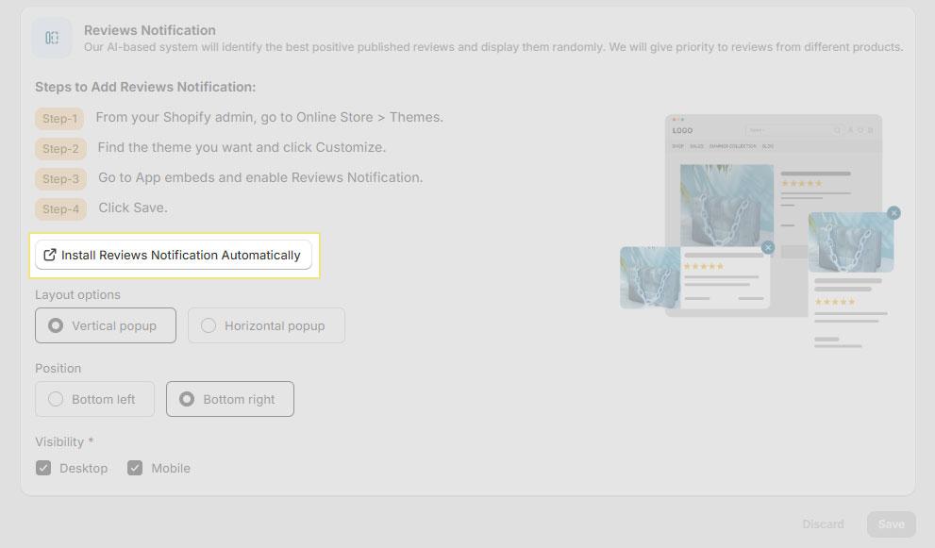The width and height of the screenshot is (935, 548).
Task: Click the wishlist heart icon in the preview header
Action: pyautogui.click(x=860, y=129)
